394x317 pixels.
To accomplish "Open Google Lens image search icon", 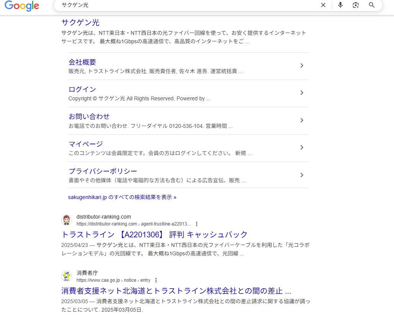I will point(355,5).
